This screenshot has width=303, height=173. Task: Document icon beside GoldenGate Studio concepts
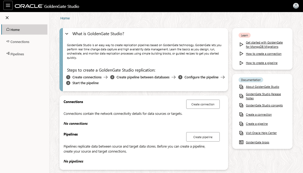(241, 105)
